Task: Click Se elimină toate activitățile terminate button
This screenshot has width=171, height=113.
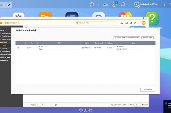Action: [x=126, y=37]
